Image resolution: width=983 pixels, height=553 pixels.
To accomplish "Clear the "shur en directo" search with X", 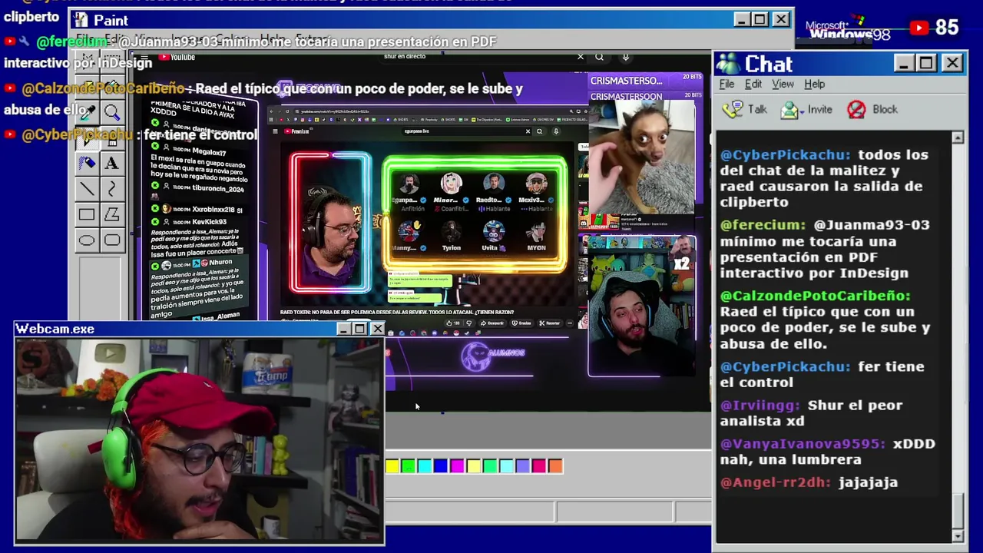I will pos(581,57).
